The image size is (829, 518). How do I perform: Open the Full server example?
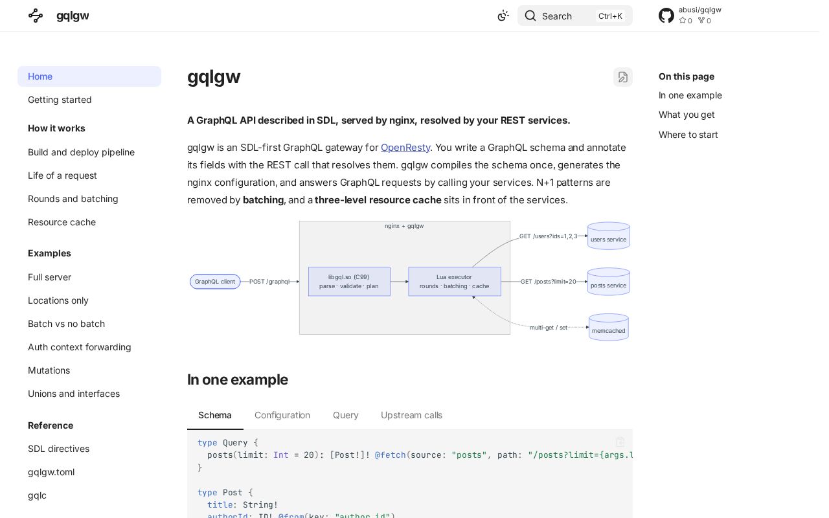pos(89,277)
